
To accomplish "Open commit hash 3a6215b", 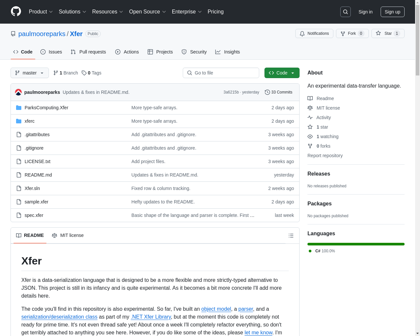I will 231,92.
